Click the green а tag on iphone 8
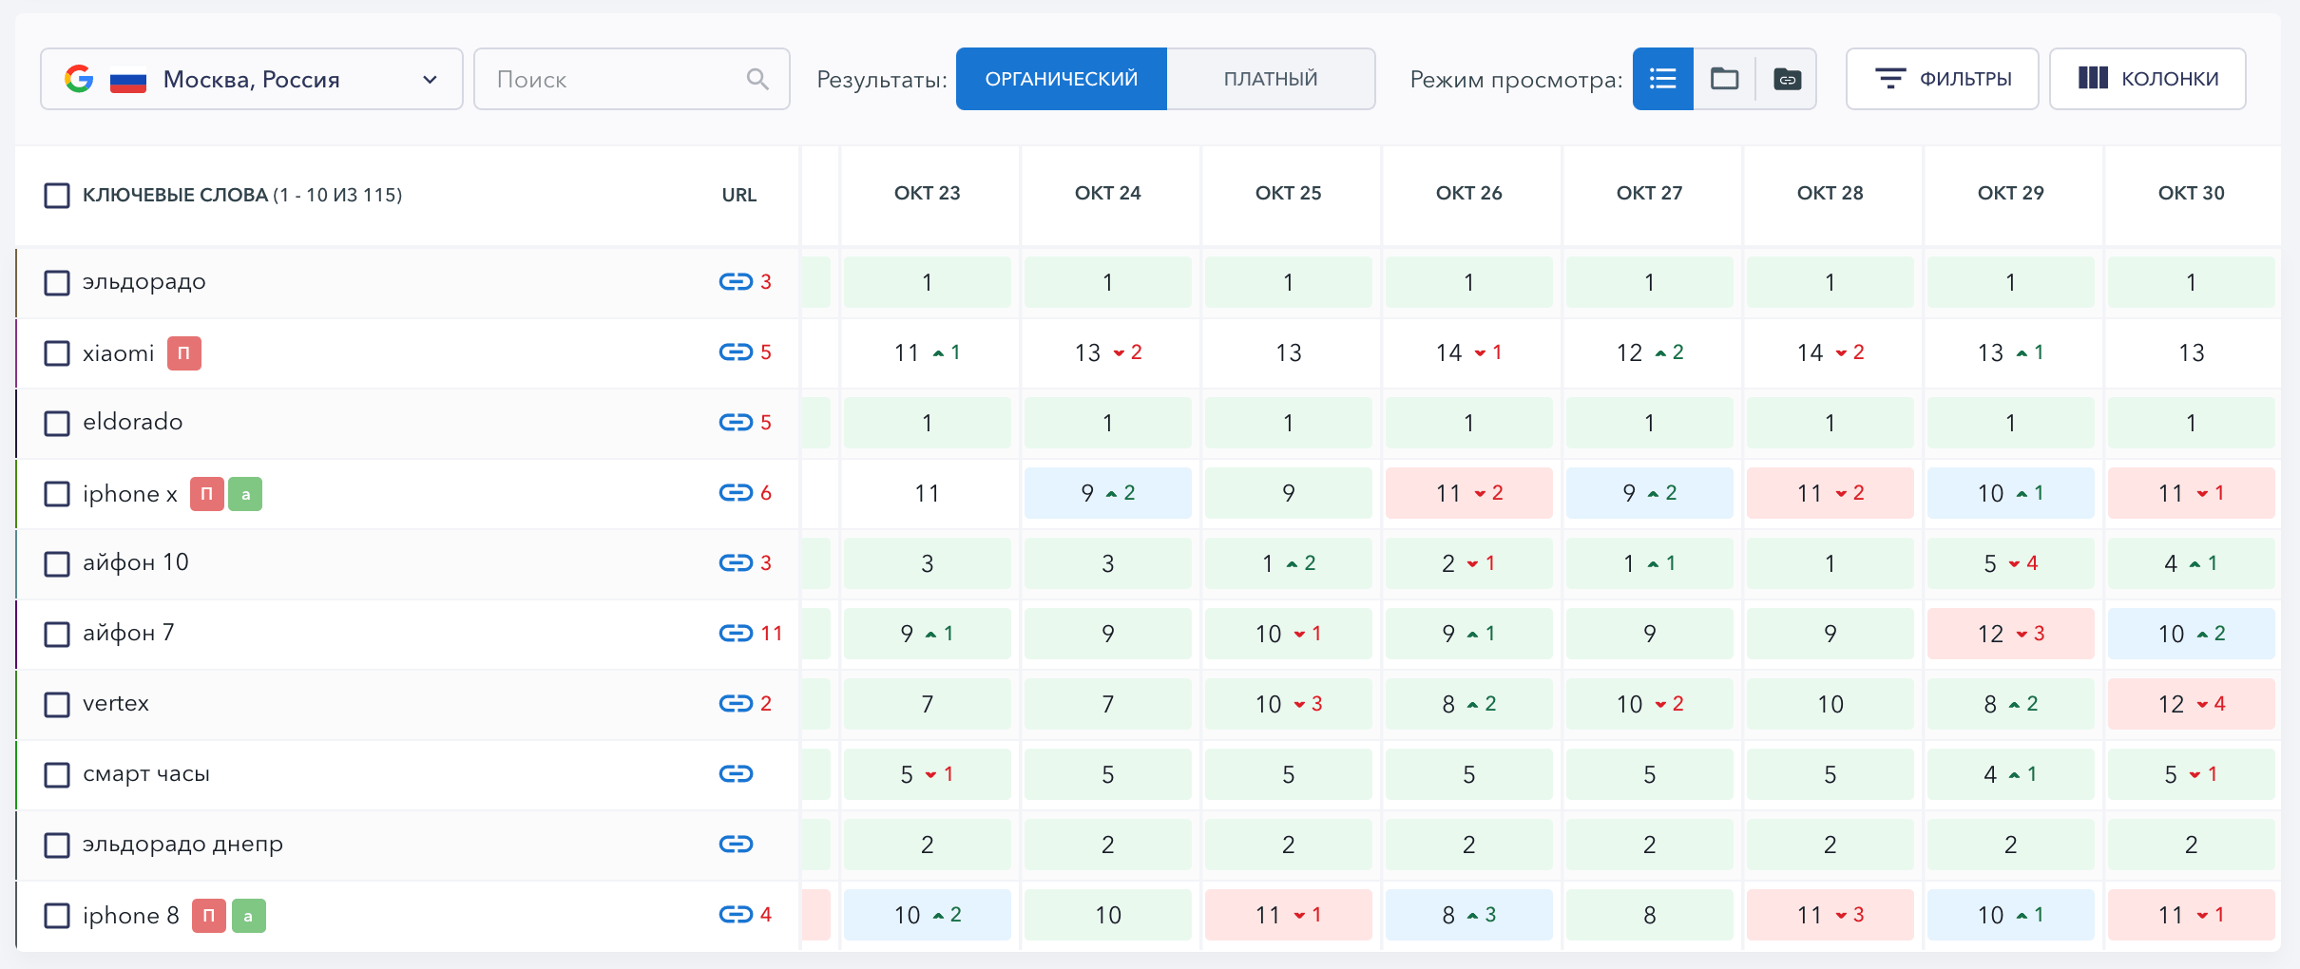This screenshot has height=969, width=2300. click(249, 916)
